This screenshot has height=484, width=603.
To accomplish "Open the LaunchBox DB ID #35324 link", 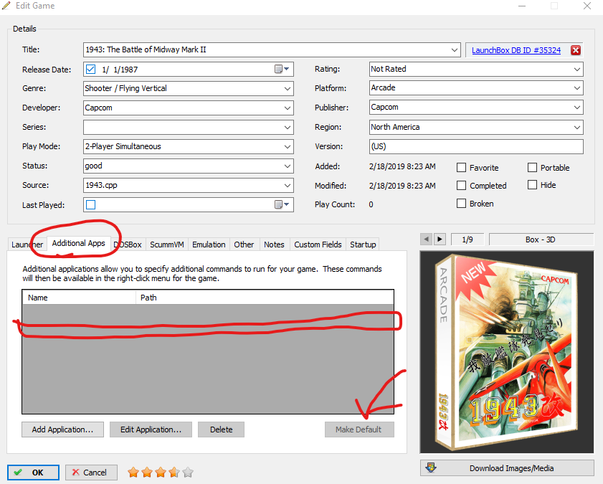I will click(x=516, y=50).
